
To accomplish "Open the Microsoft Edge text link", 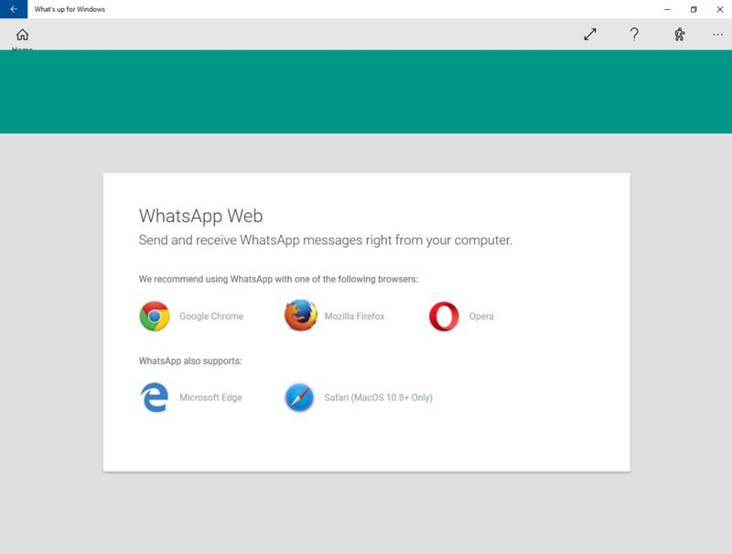I will 210,398.
